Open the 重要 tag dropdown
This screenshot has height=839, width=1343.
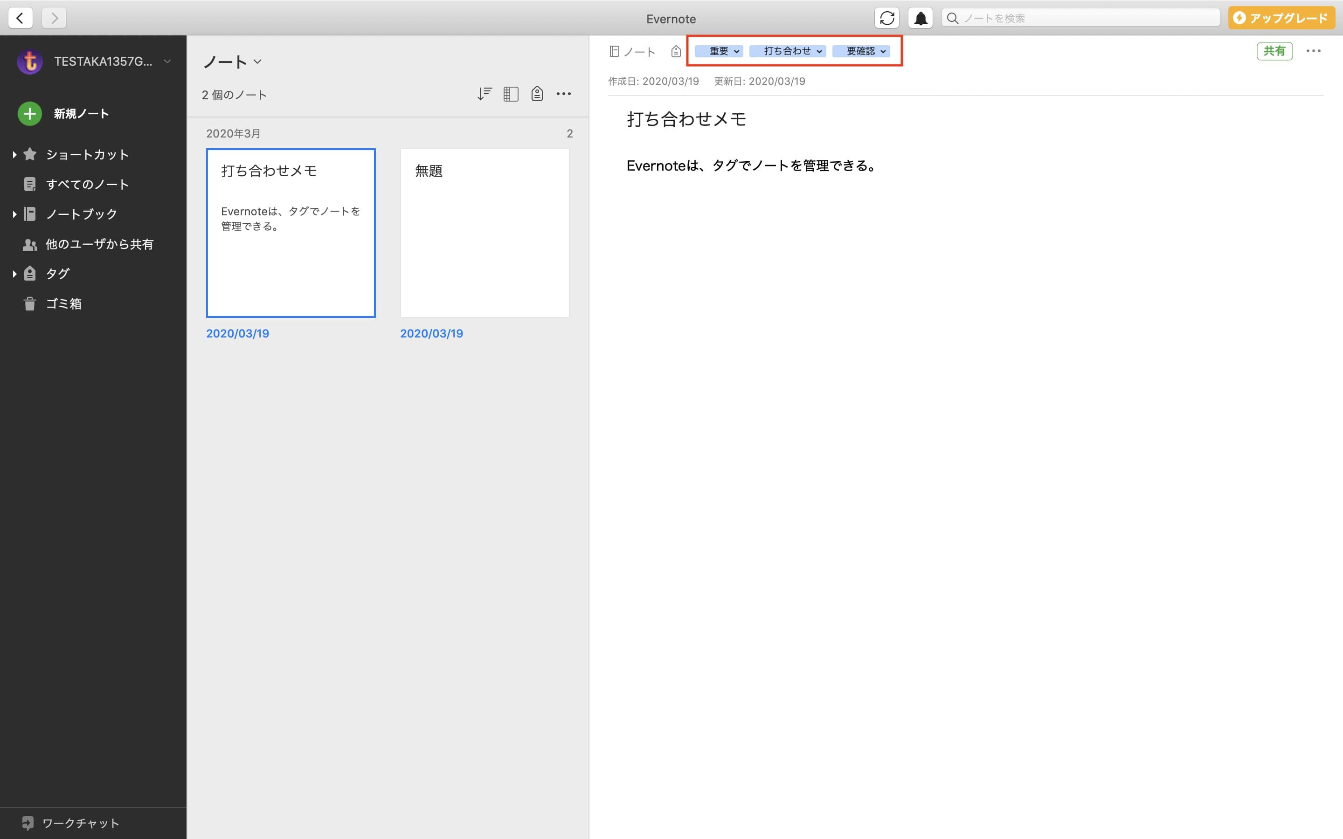(719, 51)
